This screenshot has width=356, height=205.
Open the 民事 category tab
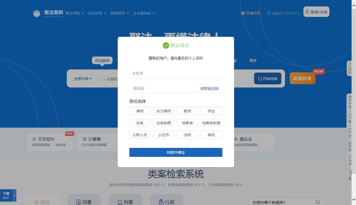pyautogui.click(x=84, y=202)
